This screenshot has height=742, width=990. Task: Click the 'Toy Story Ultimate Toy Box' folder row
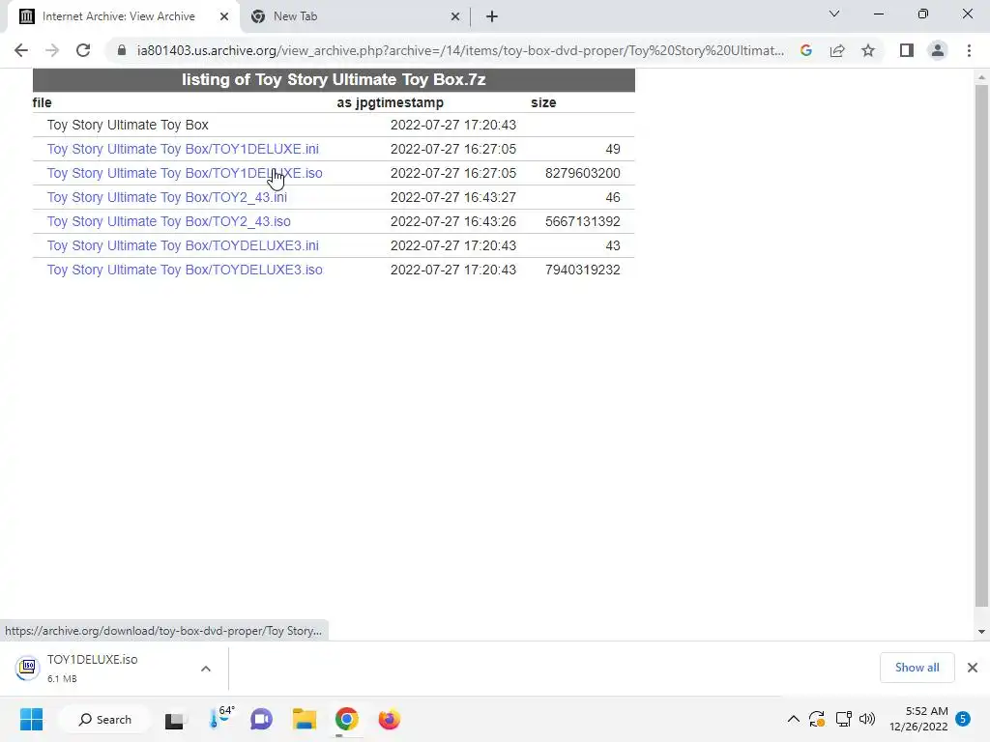[334, 125]
